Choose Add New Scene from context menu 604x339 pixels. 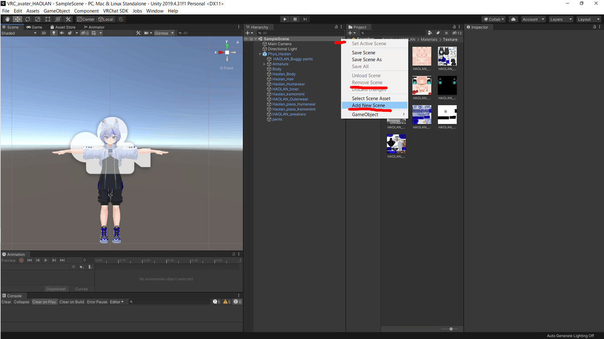(369, 106)
